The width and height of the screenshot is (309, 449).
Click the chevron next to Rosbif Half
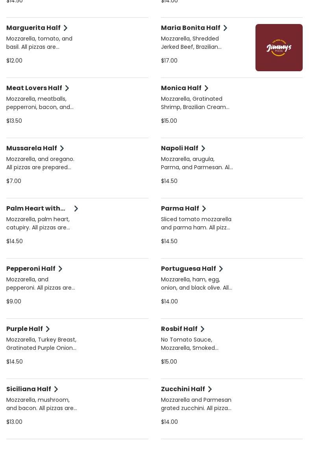(x=202, y=329)
